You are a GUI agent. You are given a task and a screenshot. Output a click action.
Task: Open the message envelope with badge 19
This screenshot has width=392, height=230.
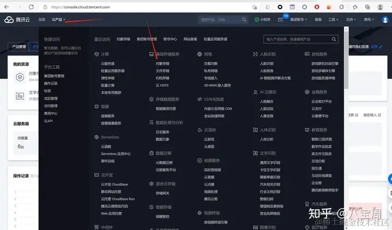(280, 20)
